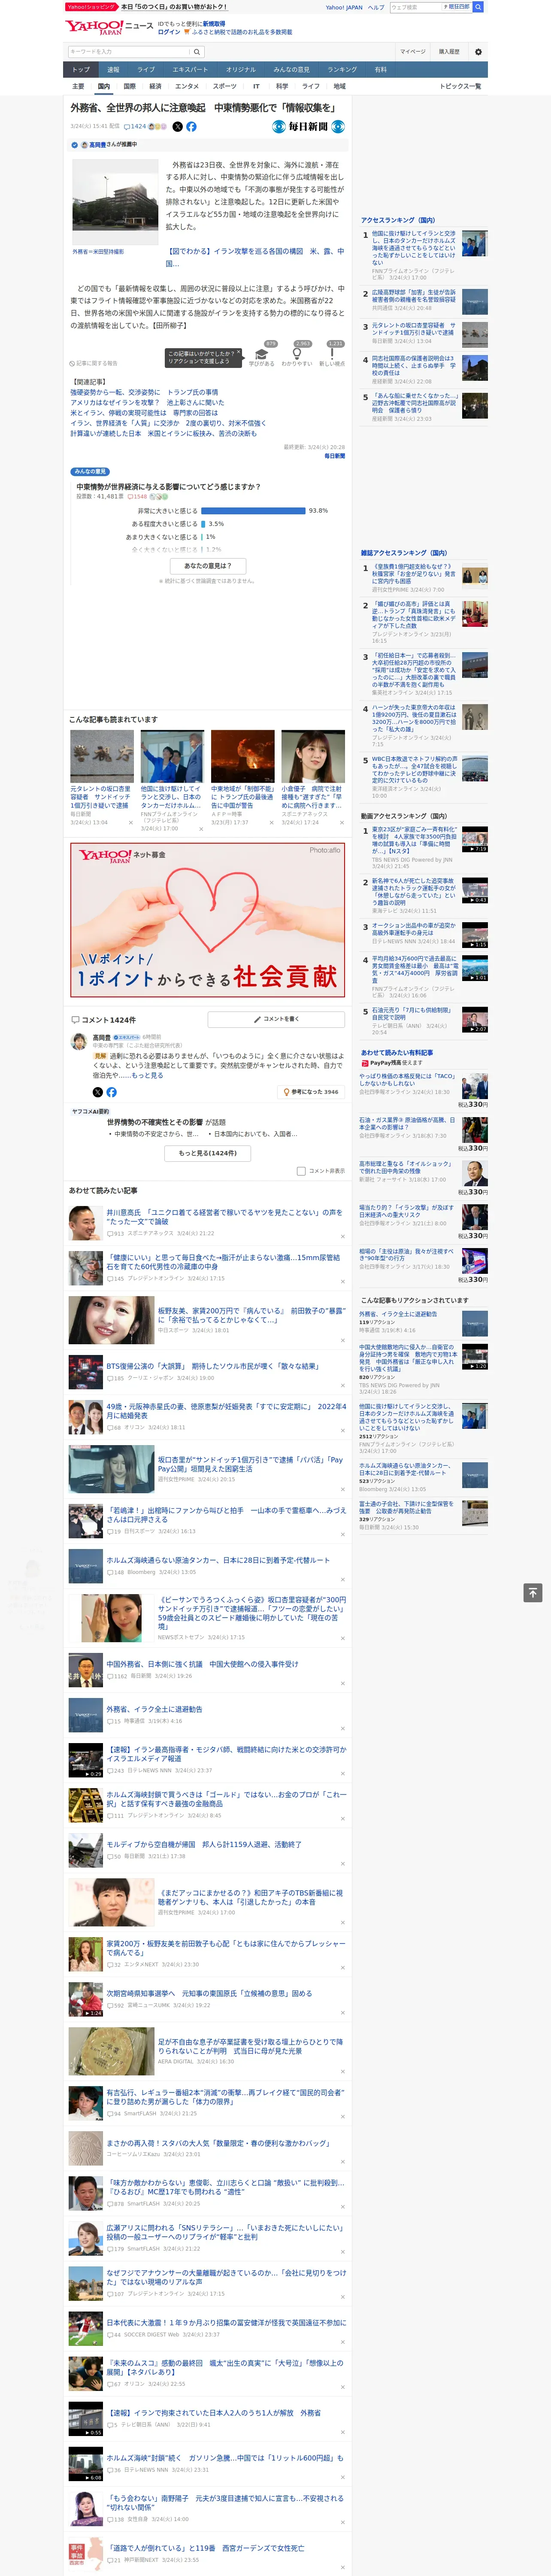Click the Yahoo! JAPAN news logo
The image size is (551, 2576).
click(109, 27)
